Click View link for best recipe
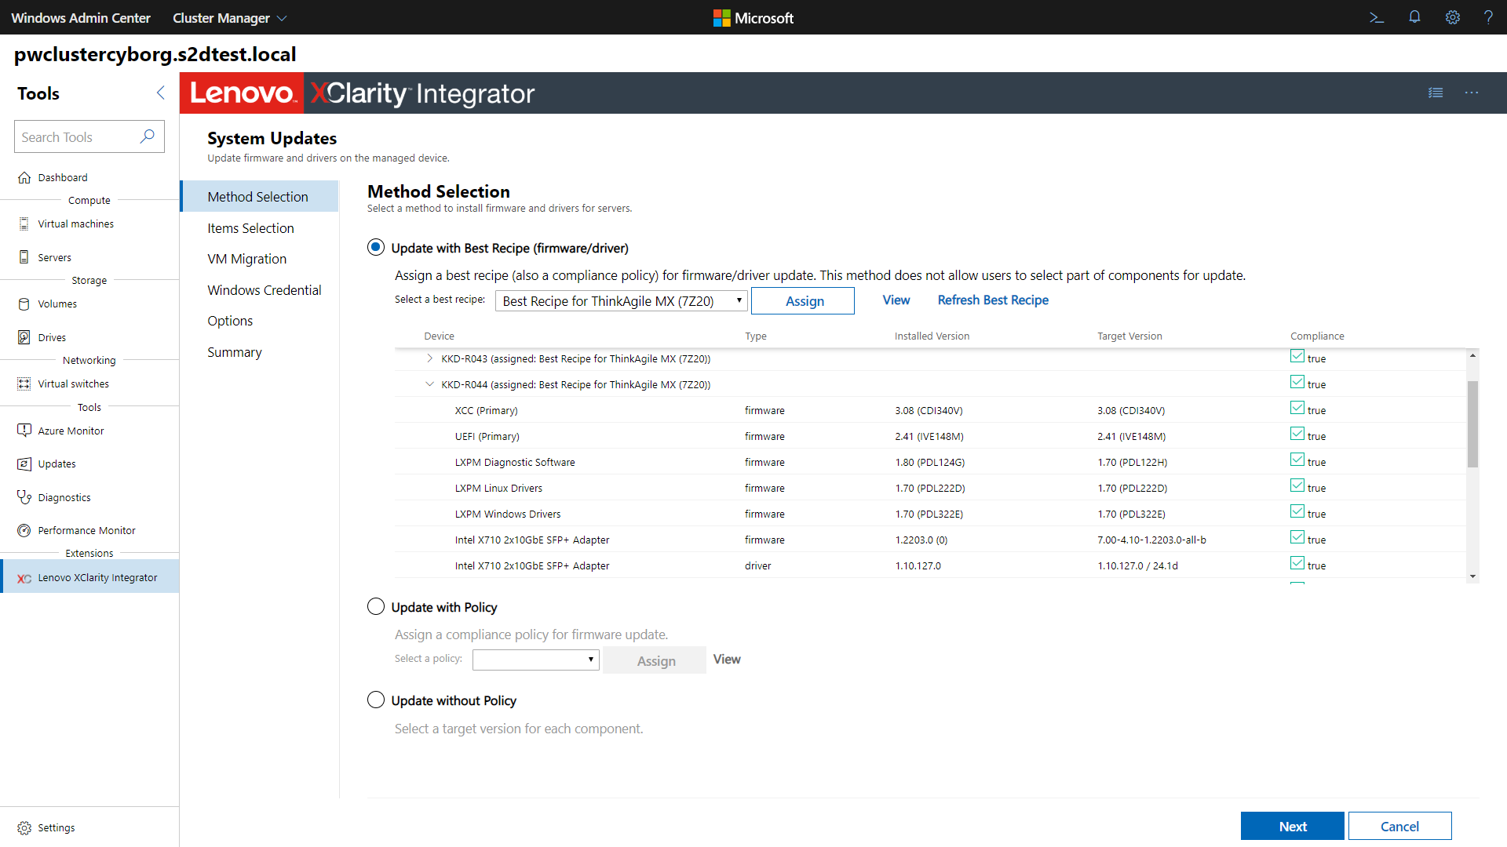 coord(894,299)
